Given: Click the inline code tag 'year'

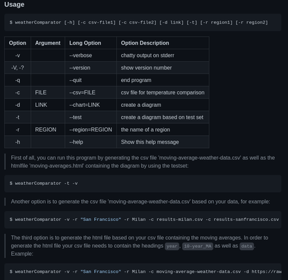Looking at the screenshot, I should [x=172, y=247].
